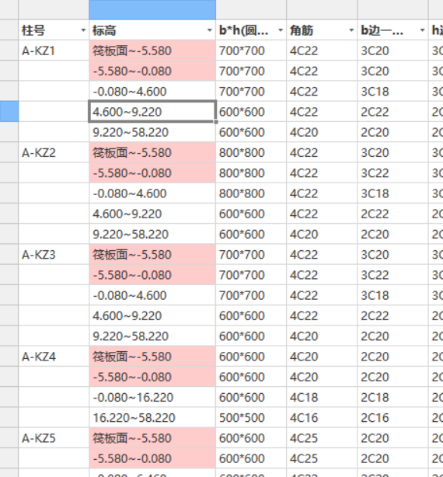This screenshot has width=443, height=477.
Task: Expand the b*h column filter arrow
Action: pyautogui.click(x=281, y=30)
